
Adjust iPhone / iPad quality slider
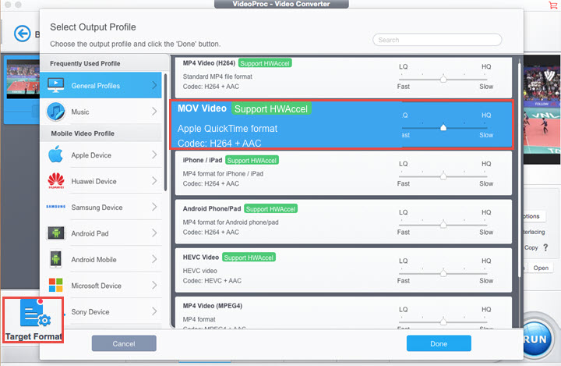tap(443, 176)
